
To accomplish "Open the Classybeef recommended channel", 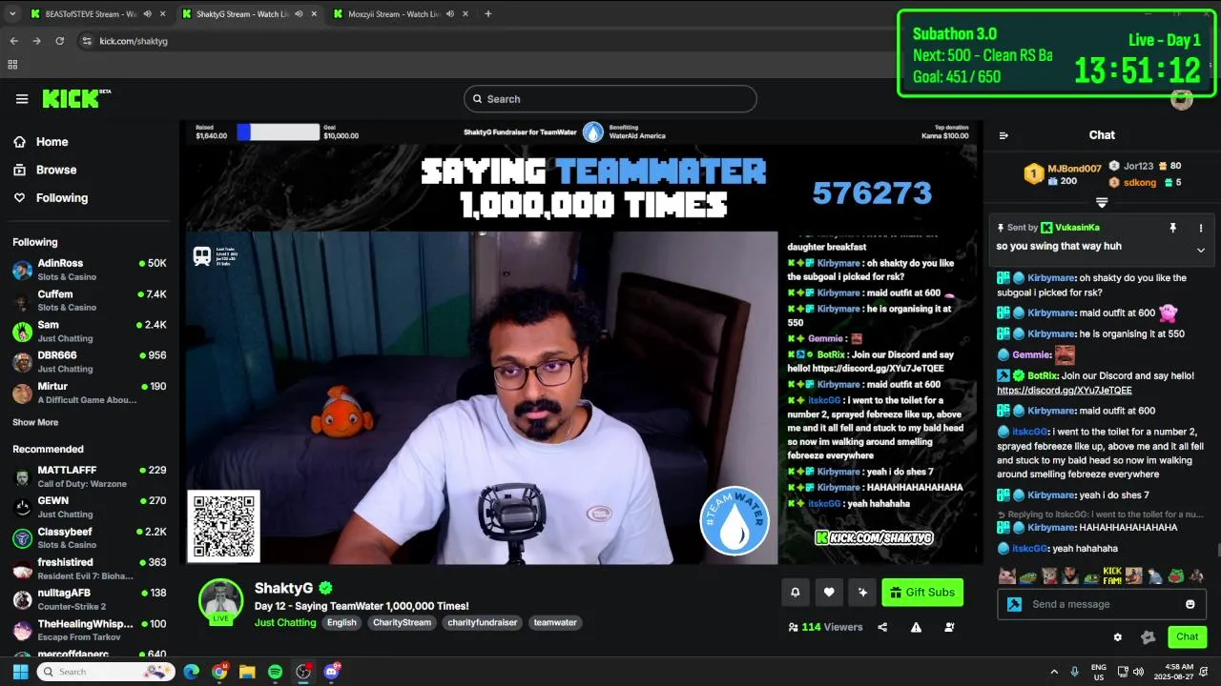I will 90,537.
